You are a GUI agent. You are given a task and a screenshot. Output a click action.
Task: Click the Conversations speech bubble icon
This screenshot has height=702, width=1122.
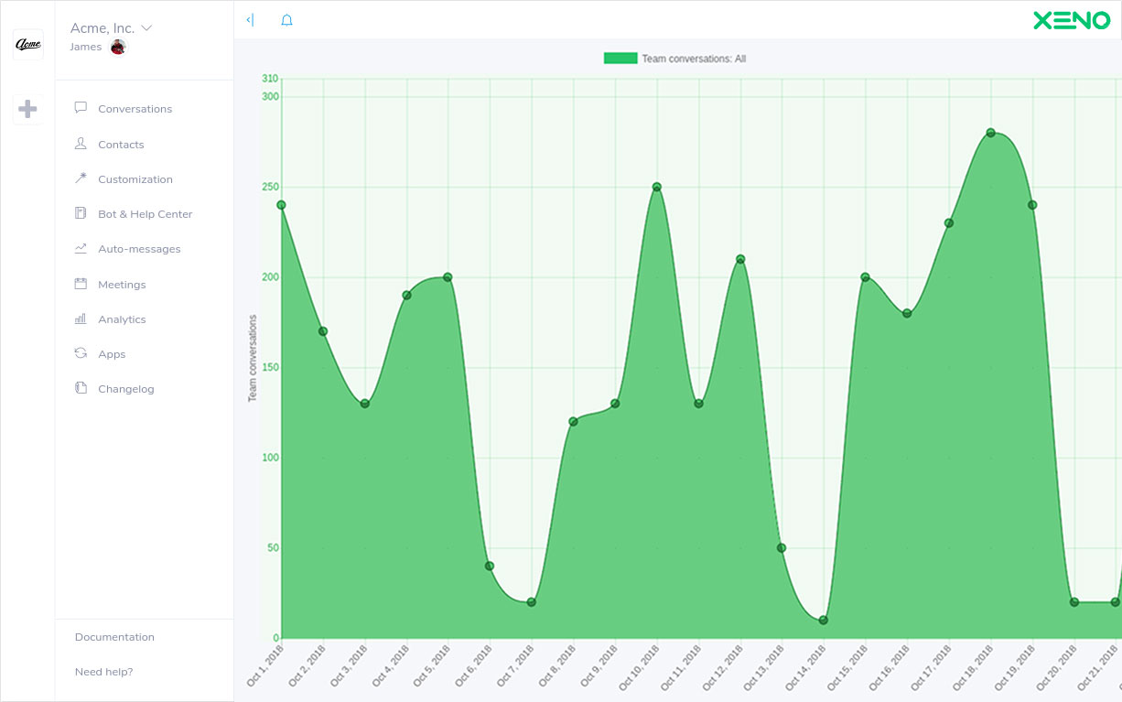[x=81, y=108]
